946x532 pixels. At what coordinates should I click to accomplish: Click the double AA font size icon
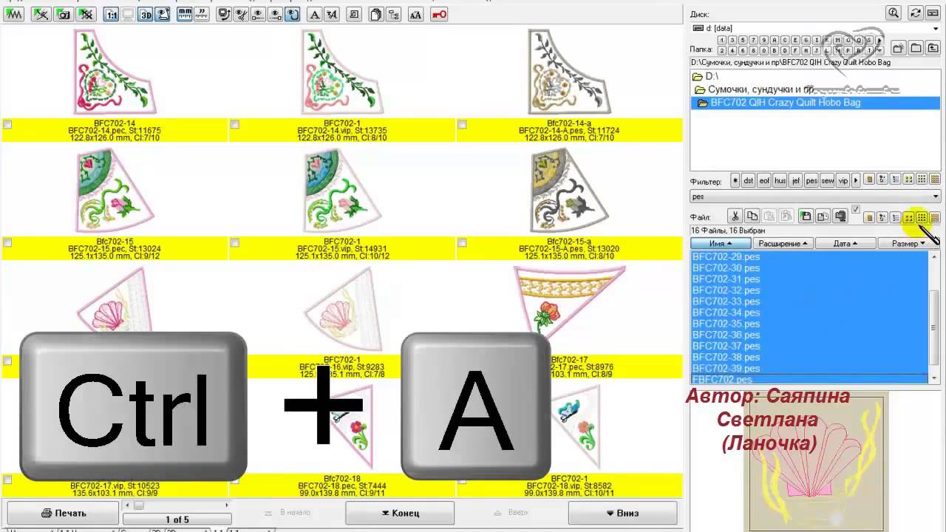click(415, 15)
